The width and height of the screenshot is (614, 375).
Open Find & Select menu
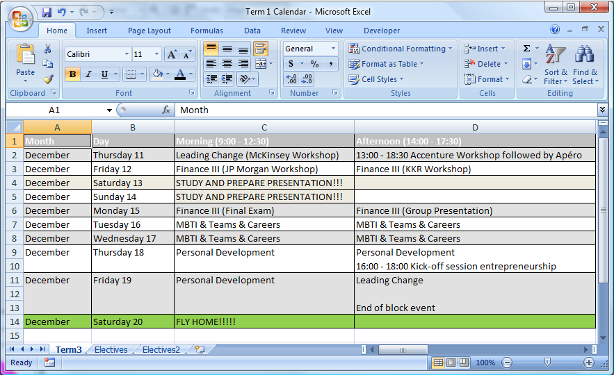coord(585,65)
